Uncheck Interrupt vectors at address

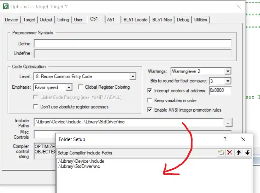point(150,91)
